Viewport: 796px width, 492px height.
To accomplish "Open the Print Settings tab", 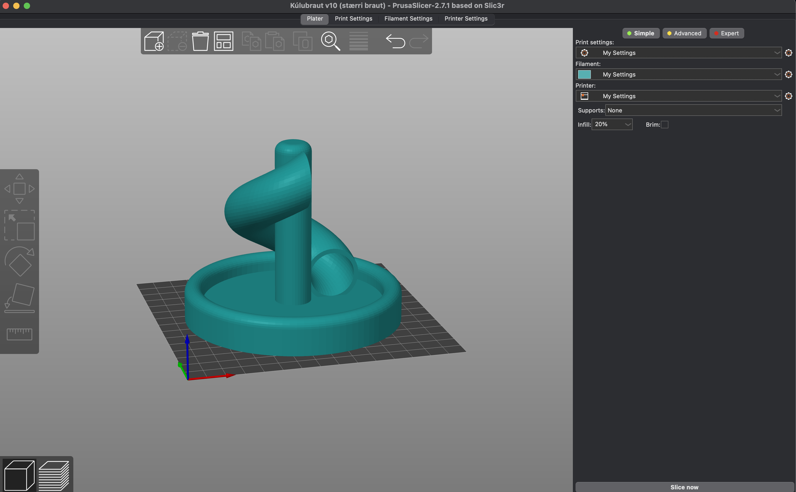I will pyautogui.click(x=353, y=18).
